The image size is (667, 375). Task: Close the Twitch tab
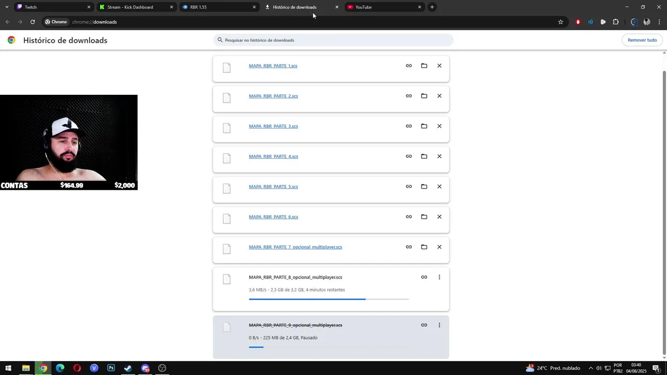coord(89,7)
